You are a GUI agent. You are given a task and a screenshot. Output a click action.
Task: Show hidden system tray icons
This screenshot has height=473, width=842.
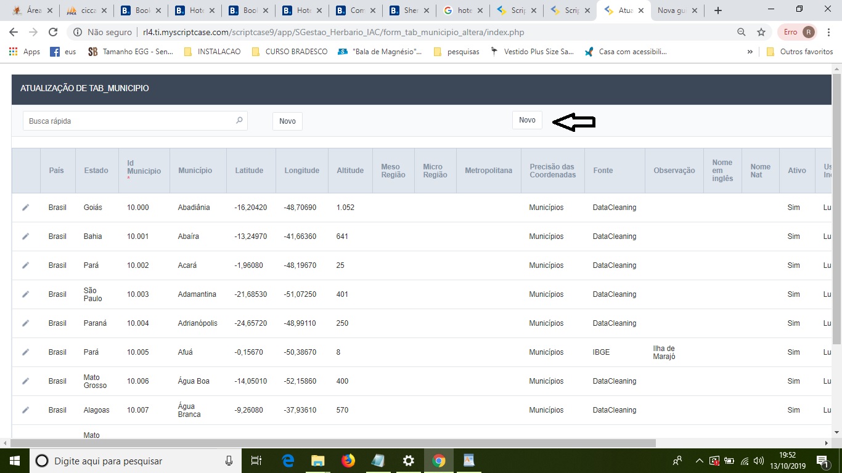pos(699,461)
